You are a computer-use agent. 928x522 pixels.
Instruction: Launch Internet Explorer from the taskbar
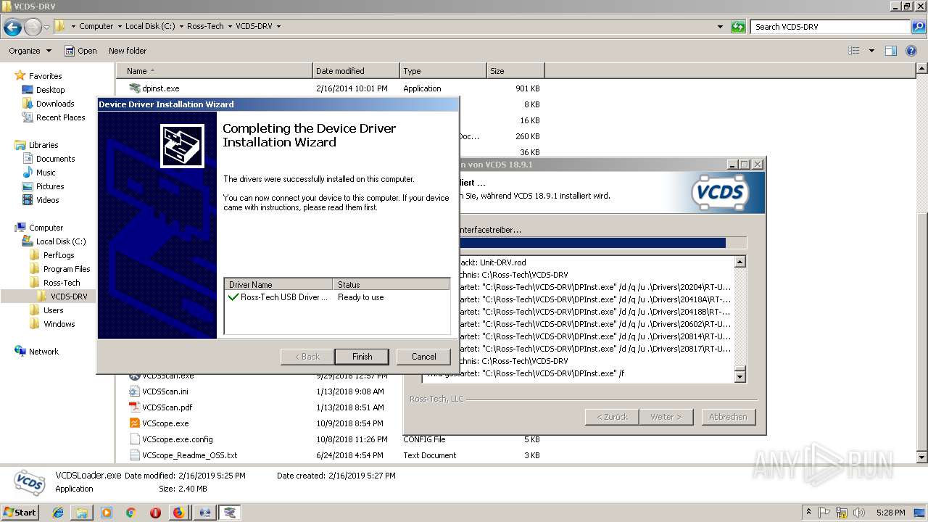click(58, 513)
